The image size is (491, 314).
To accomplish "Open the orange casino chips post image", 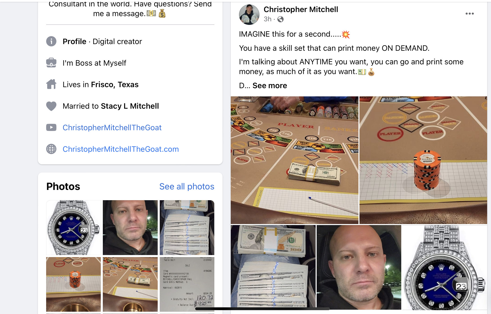I will (423, 160).
